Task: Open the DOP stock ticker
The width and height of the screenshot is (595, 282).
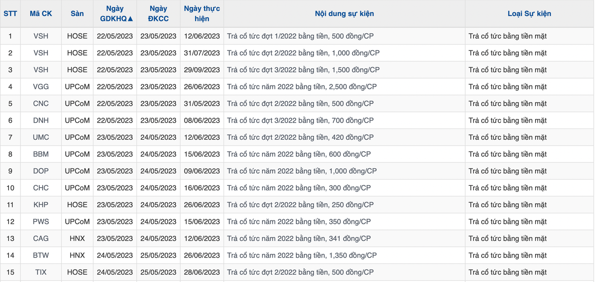Action: coord(41,171)
